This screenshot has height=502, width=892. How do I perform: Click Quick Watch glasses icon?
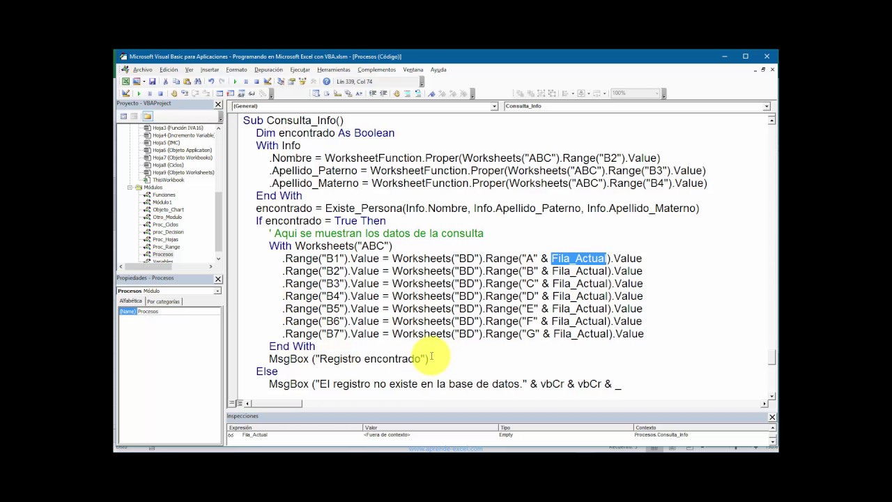tap(252, 93)
